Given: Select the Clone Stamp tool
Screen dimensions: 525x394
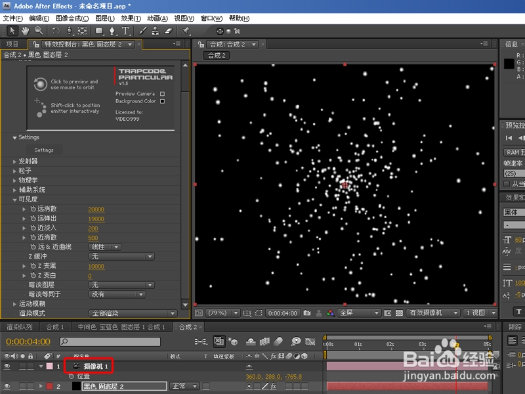Looking at the screenshot, I should pos(156,31).
